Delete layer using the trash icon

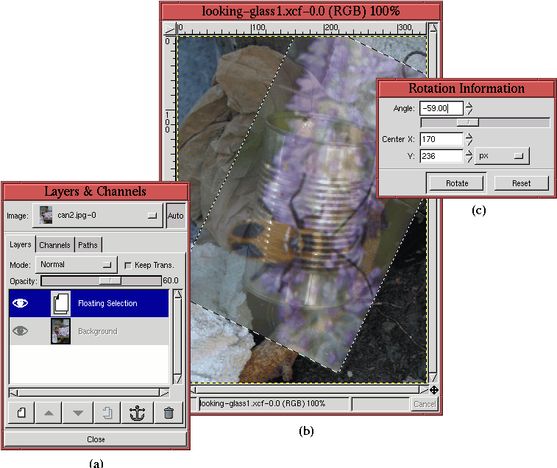pyautogui.click(x=168, y=413)
